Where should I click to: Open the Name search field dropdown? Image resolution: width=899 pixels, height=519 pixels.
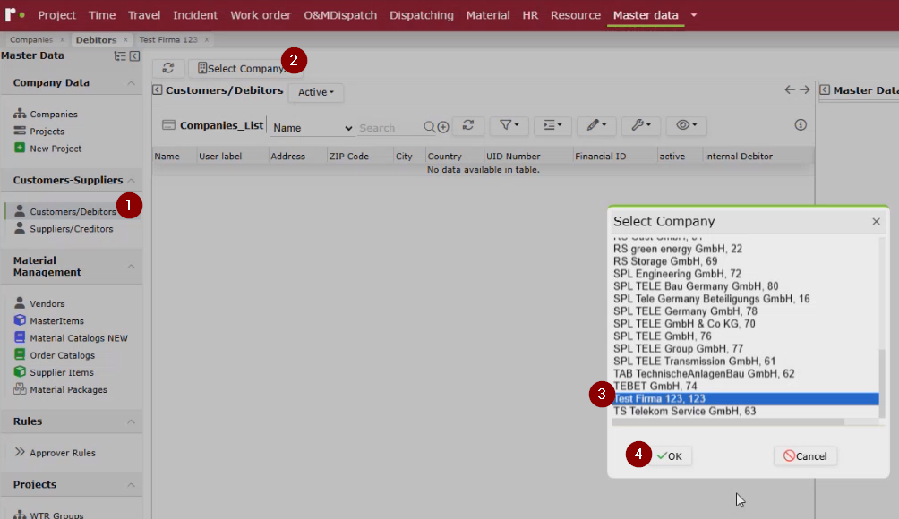point(313,128)
